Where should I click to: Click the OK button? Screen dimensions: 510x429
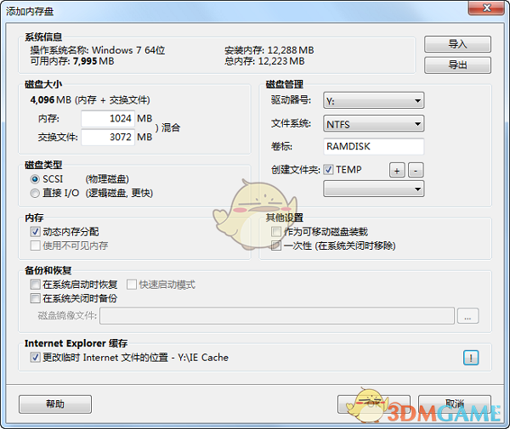pos(374,404)
